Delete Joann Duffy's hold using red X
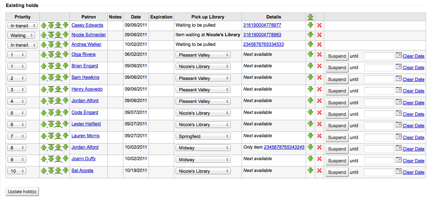The image size is (429, 199). (319, 159)
